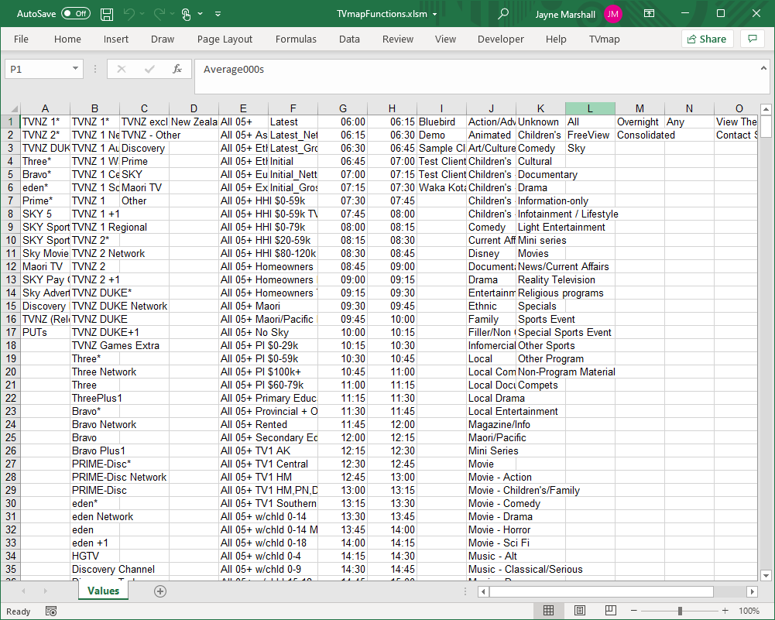
Task: Open the Developer ribbon tab
Action: click(x=501, y=39)
